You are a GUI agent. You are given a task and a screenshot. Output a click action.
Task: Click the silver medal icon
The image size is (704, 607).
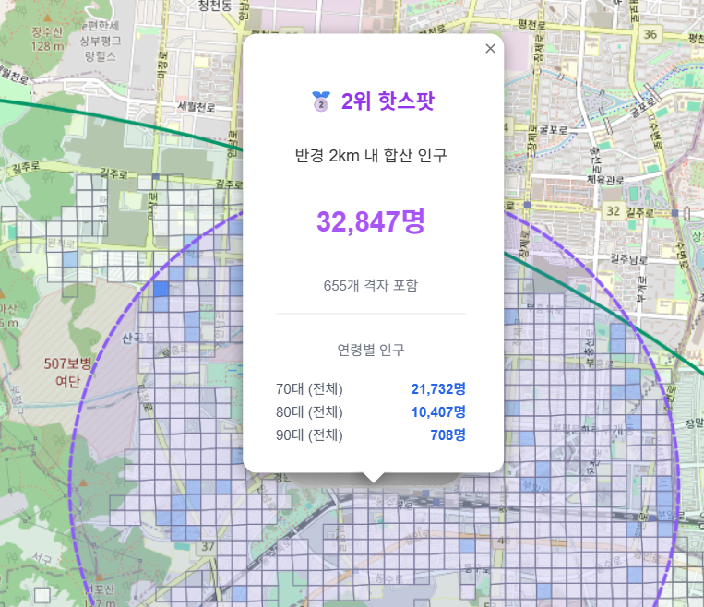pos(321,101)
